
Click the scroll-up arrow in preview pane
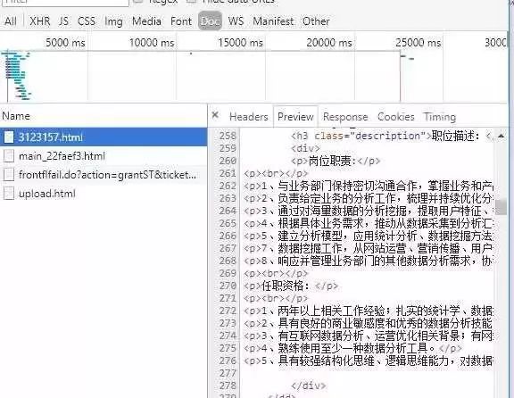(x=501, y=136)
